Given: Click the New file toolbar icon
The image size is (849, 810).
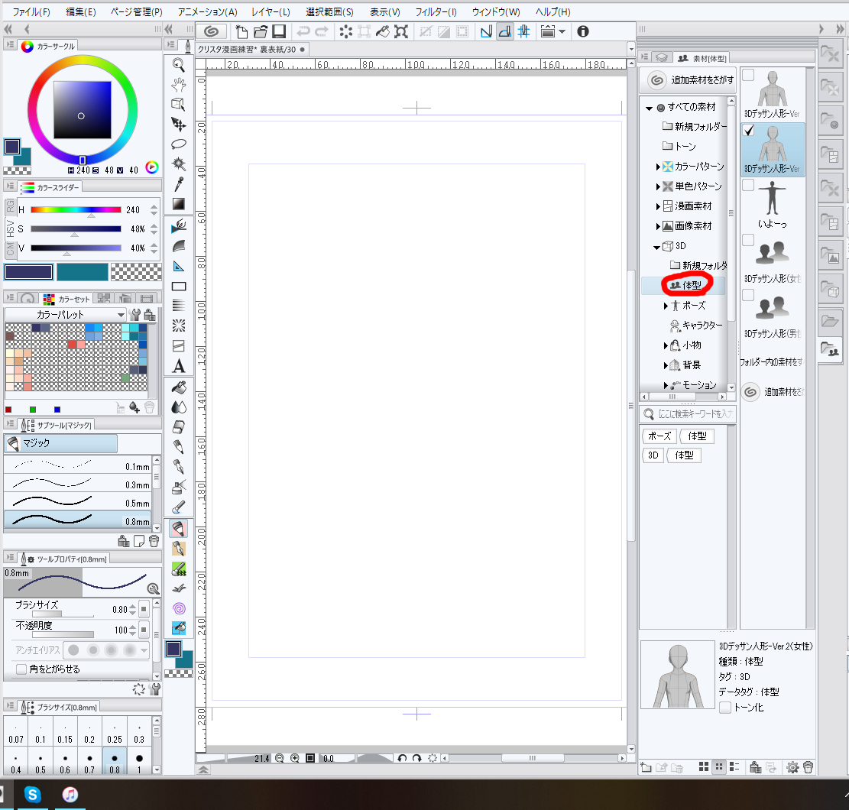Looking at the screenshot, I should (x=242, y=32).
